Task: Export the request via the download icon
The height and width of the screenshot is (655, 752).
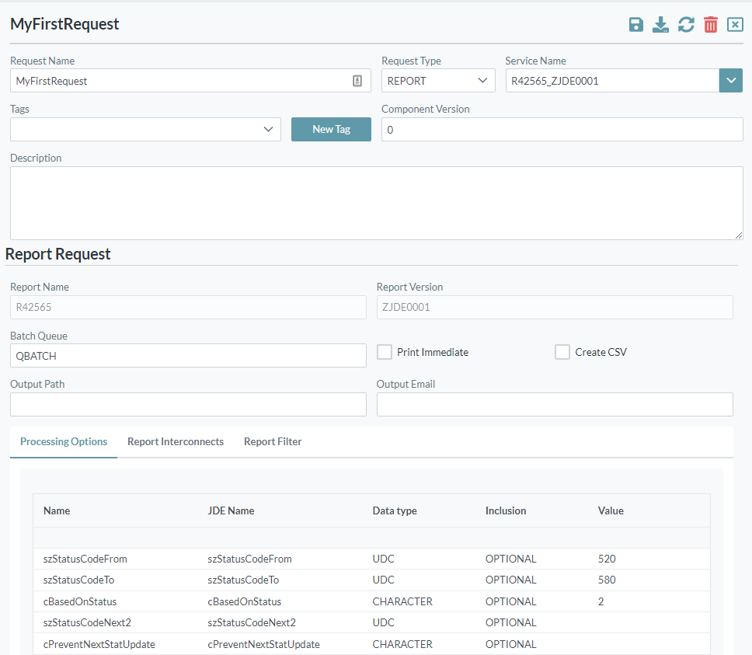Action: click(x=660, y=24)
